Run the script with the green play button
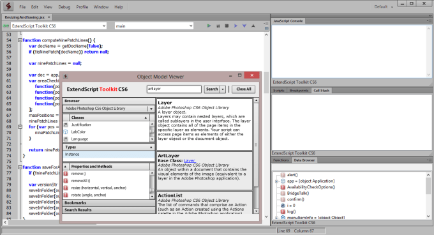This screenshot has height=235, width=434. (x=209, y=26)
